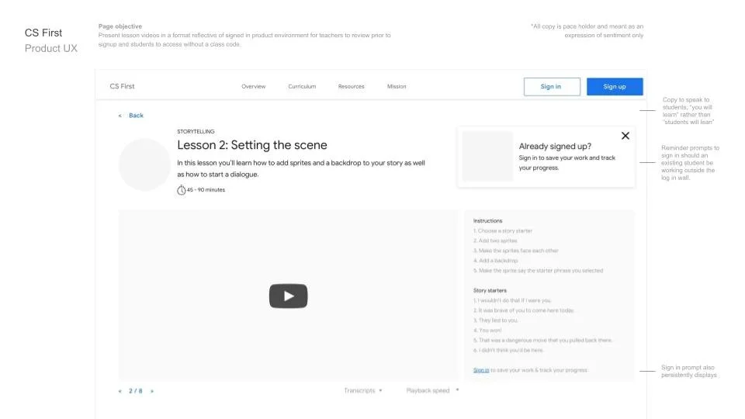This screenshot has height=419, width=745.
Task: Click instruction '4. Add a backdrop'
Action: (x=496, y=261)
